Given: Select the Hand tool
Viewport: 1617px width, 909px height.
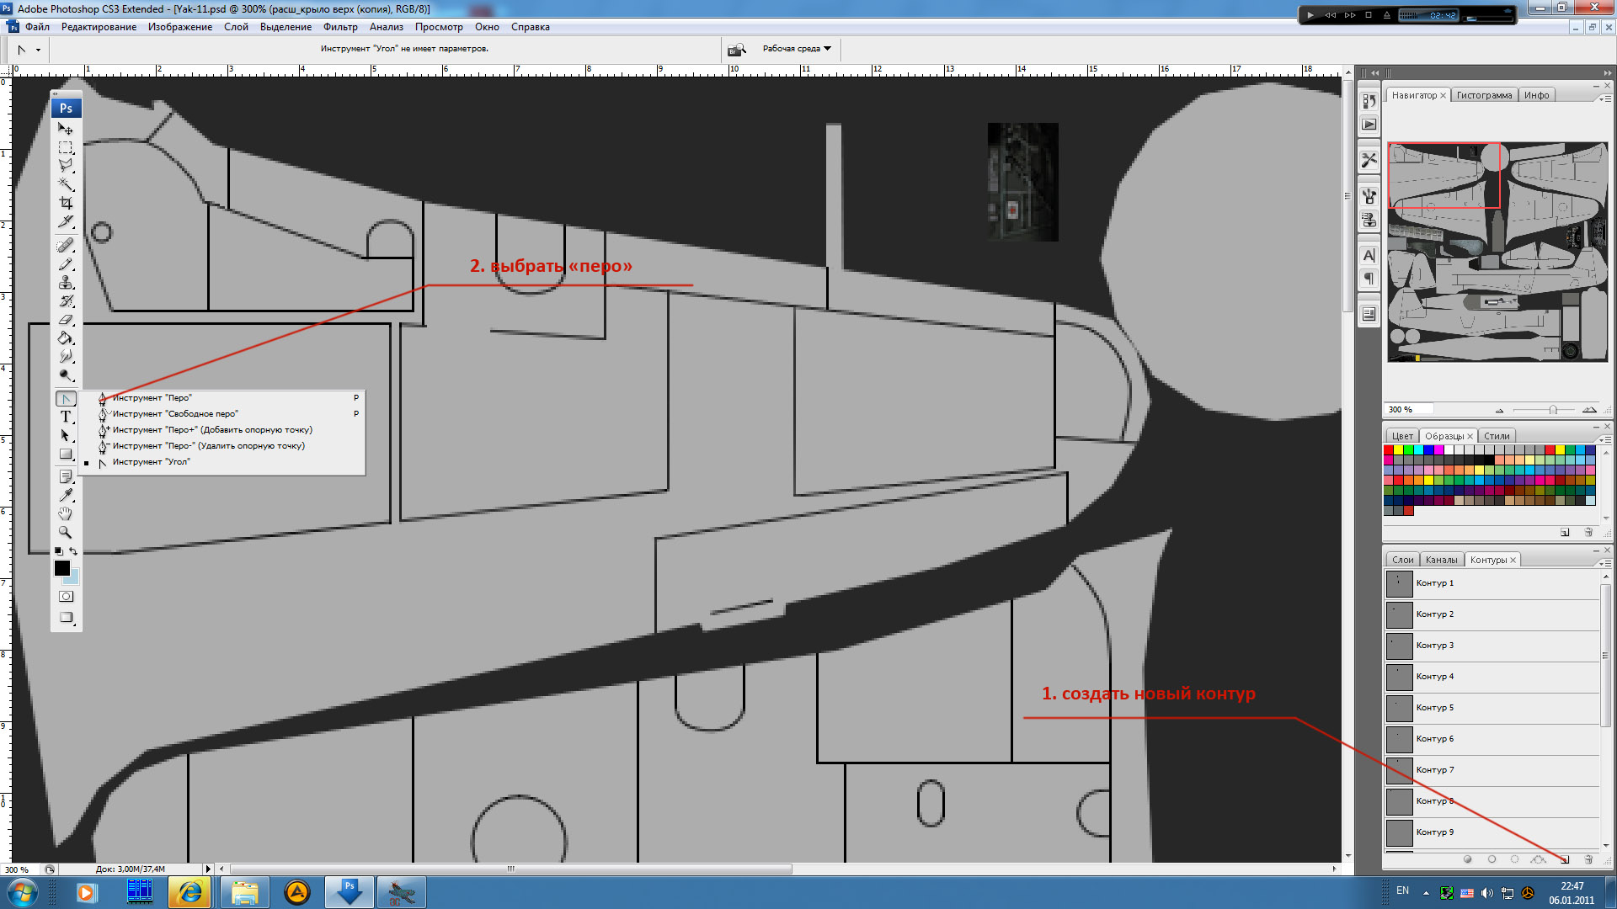Looking at the screenshot, I should pyautogui.click(x=66, y=513).
